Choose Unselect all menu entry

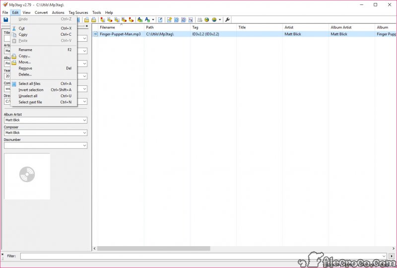pos(44,96)
